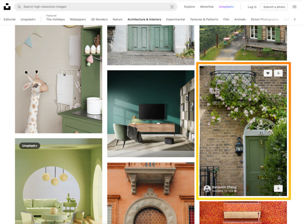Open Unsplash+ link in top navigation
Viewport: 303px width, 224px height.
pos(226,7)
